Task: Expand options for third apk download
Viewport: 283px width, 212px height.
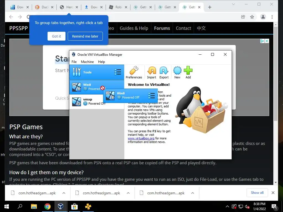Action: click(x=193, y=193)
